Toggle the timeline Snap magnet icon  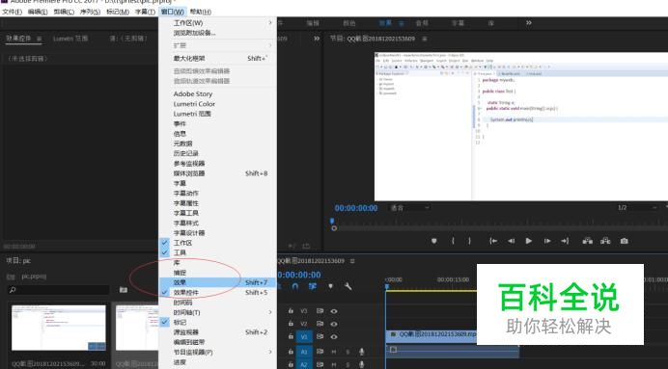click(x=295, y=286)
